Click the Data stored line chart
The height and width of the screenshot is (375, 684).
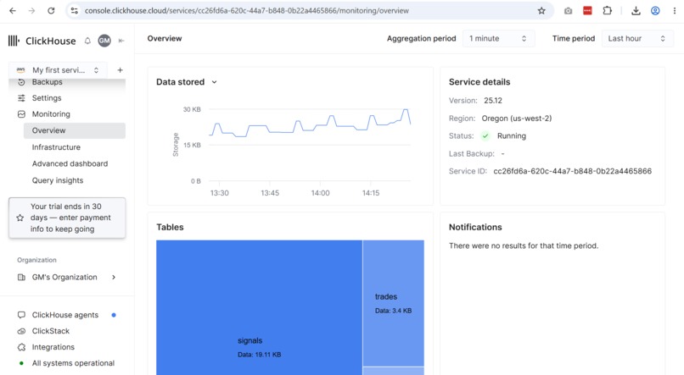[310, 145]
